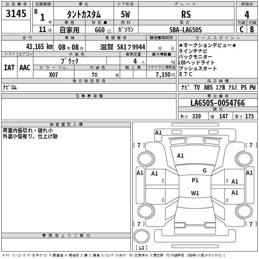Select plate number 滋賀 581 7 9944
Viewport: 259px width, 259px height.
point(123,47)
